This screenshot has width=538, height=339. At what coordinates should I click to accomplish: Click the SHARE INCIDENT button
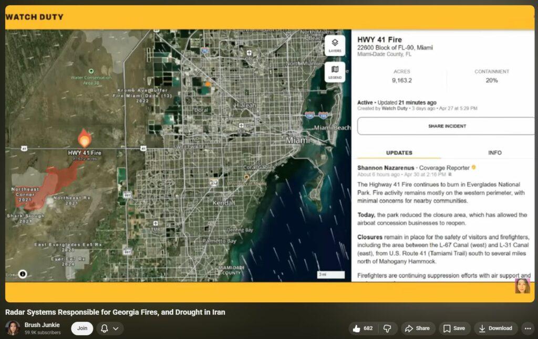click(446, 126)
